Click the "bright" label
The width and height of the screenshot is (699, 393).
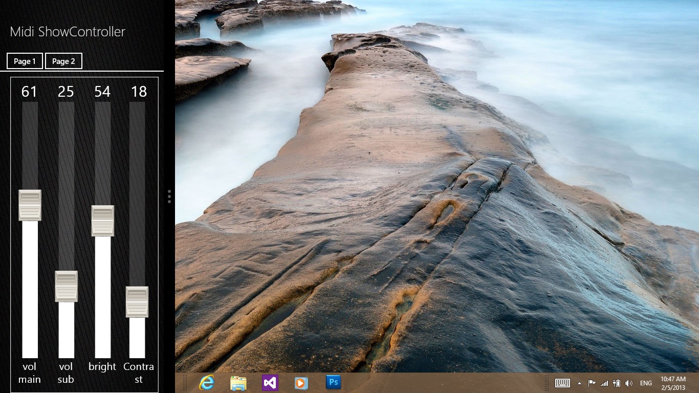click(102, 367)
